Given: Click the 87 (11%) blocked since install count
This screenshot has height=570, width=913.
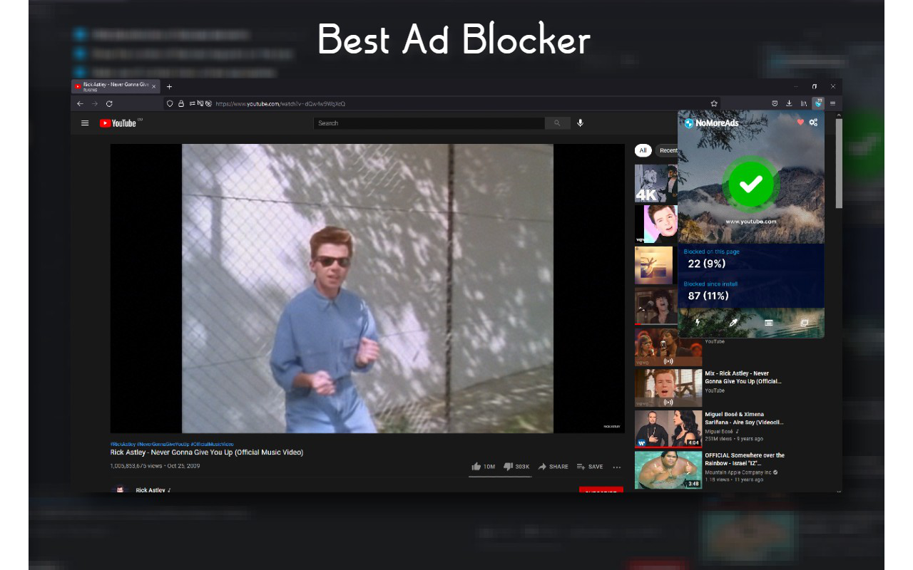Looking at the screenshot, I should (708, 296).
